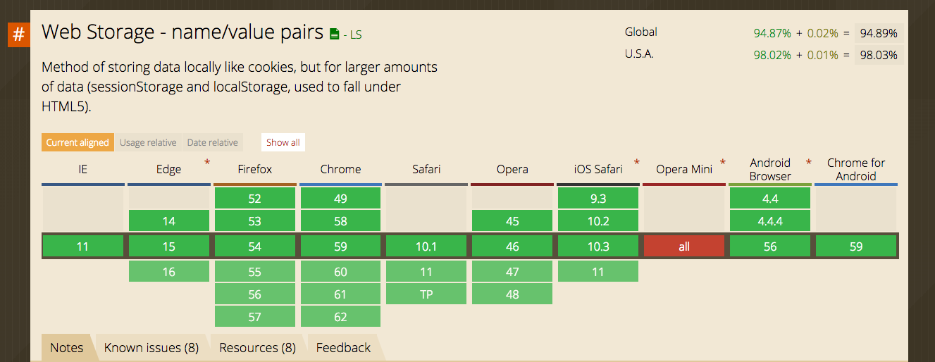Click the U.S.A. usage total 98.03%

[x=879, y=55]
